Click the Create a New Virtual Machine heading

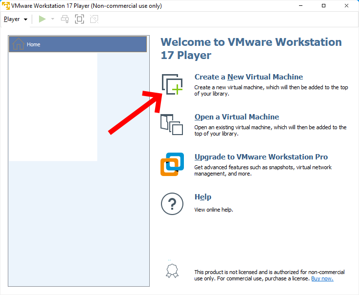click(x=248, y=77)
